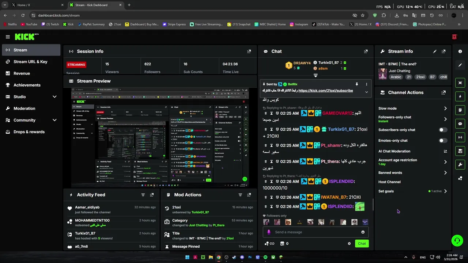Click Host Channel action
This screenshot has width=468, height=263.
(x=389, y=182)
